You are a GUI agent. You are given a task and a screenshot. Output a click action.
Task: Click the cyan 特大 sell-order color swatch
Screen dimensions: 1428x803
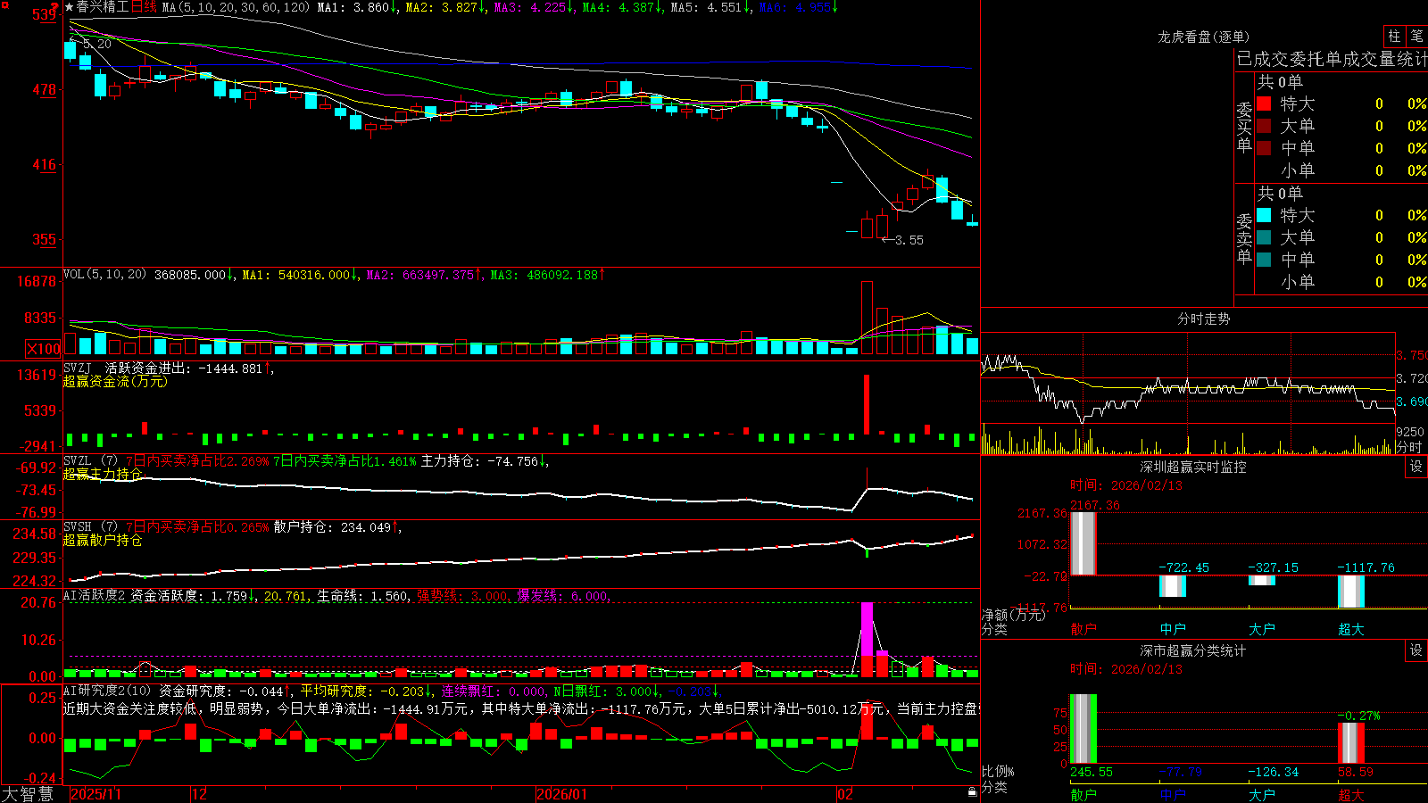[1264, 215]
